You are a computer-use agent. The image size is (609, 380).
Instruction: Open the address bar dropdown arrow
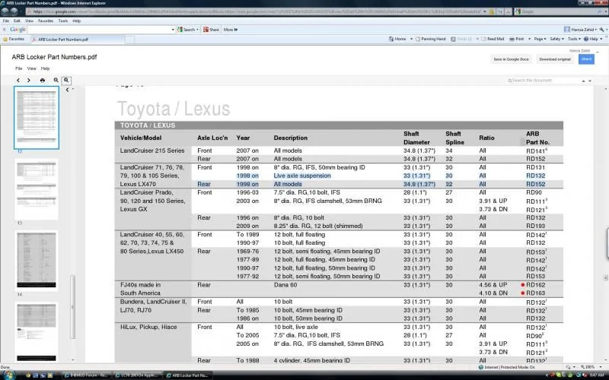[x=485, y=11]
